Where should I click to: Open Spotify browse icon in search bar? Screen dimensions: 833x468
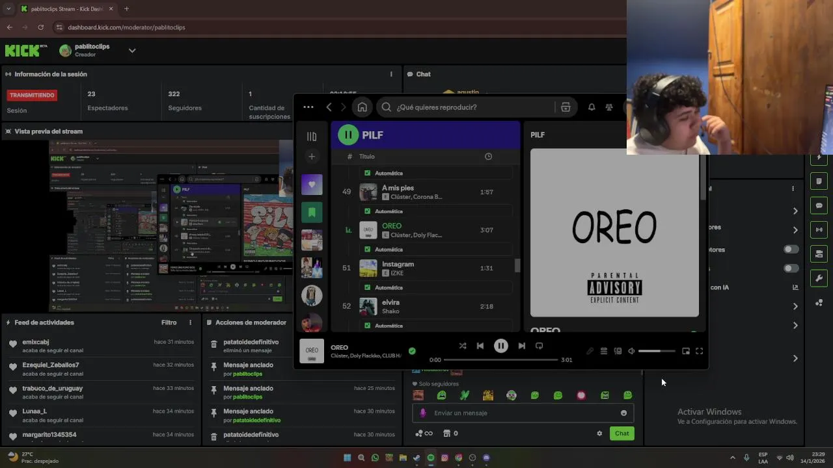point(565,107)
